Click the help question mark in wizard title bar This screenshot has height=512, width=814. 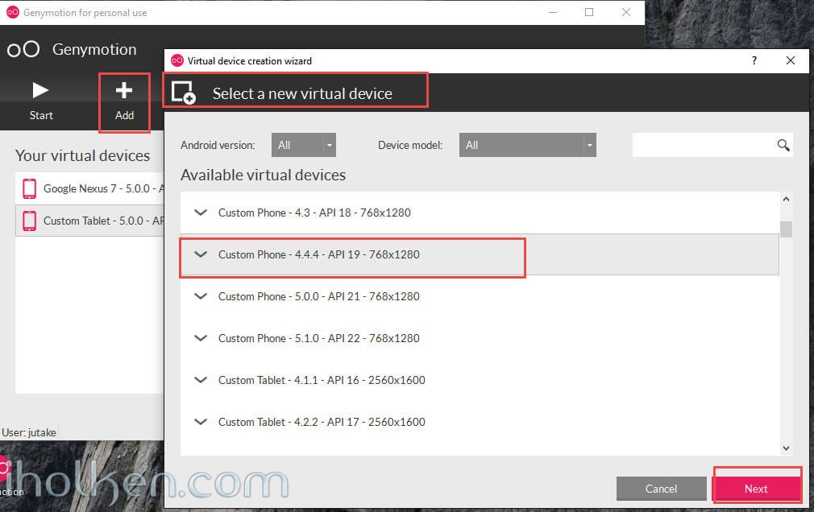point(754,60)
